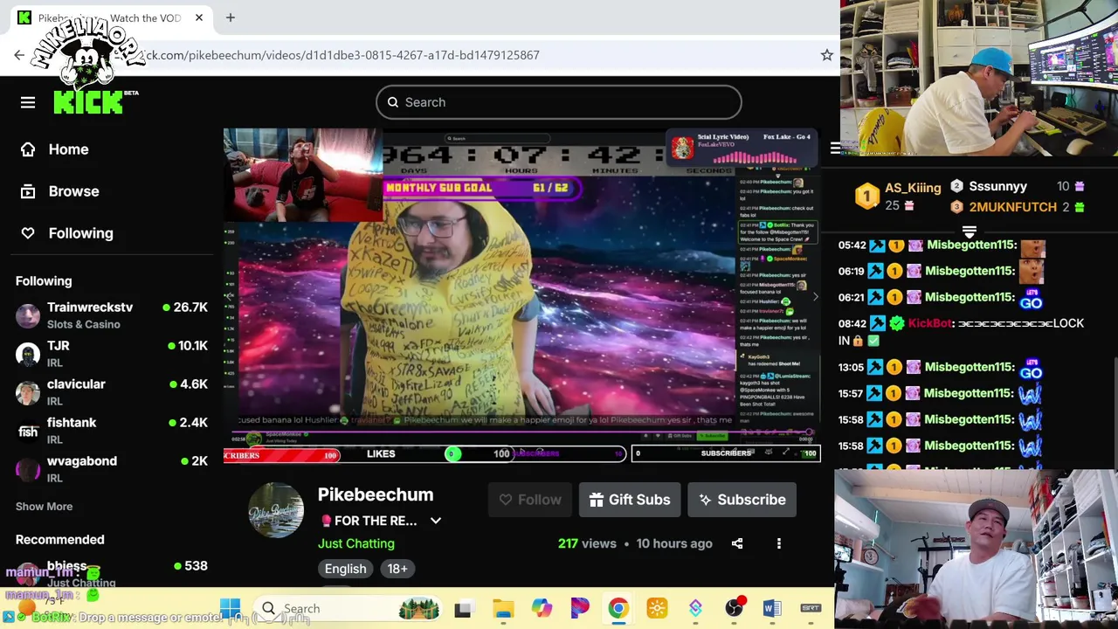Go back with the browser back arrow
This screenshot has height=629, width=1118.
click(x=19, y=55)
